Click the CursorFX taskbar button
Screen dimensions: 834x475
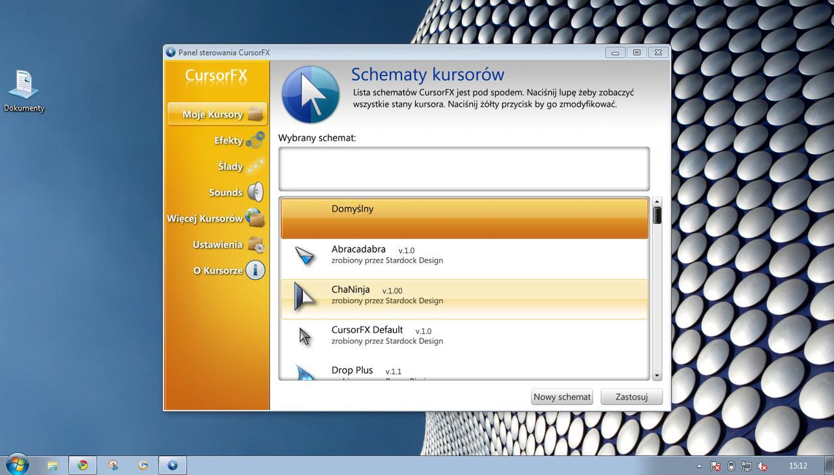173,465
